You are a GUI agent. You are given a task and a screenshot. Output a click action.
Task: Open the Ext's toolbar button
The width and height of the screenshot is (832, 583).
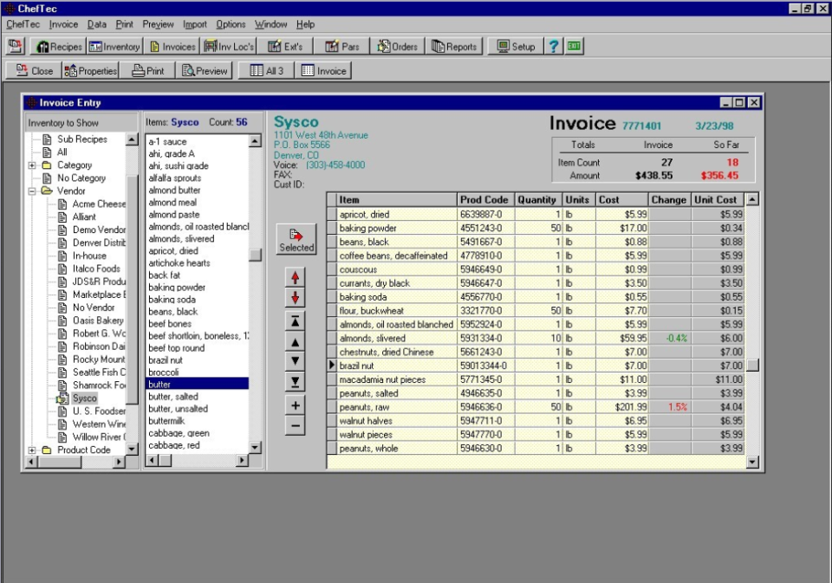(285, 47)
